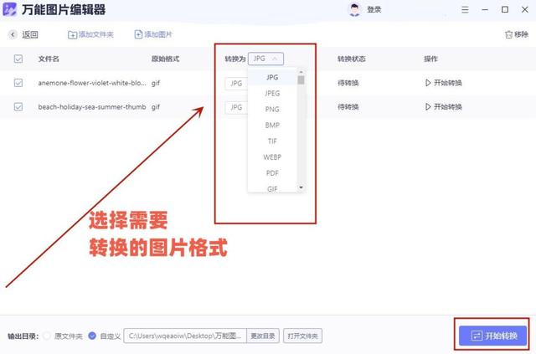The height and width of the screenshot is (354, 536).
Task: Collapse the 转换为 JPG dropdown
Action: [265, 59]
